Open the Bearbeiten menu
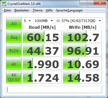 point(22,10)
